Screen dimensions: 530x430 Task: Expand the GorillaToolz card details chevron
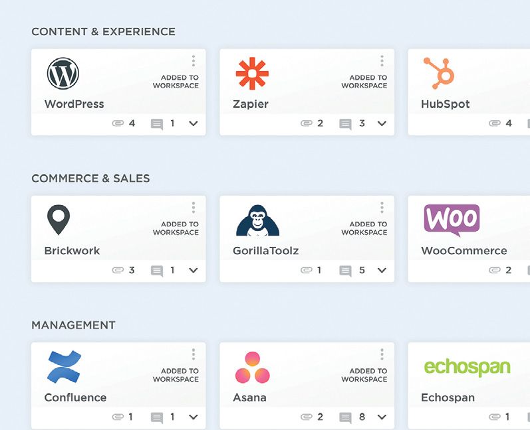382,271
